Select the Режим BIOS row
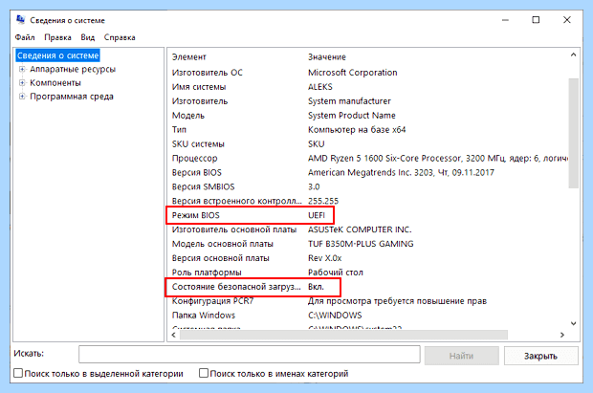 tap(368, 215)
